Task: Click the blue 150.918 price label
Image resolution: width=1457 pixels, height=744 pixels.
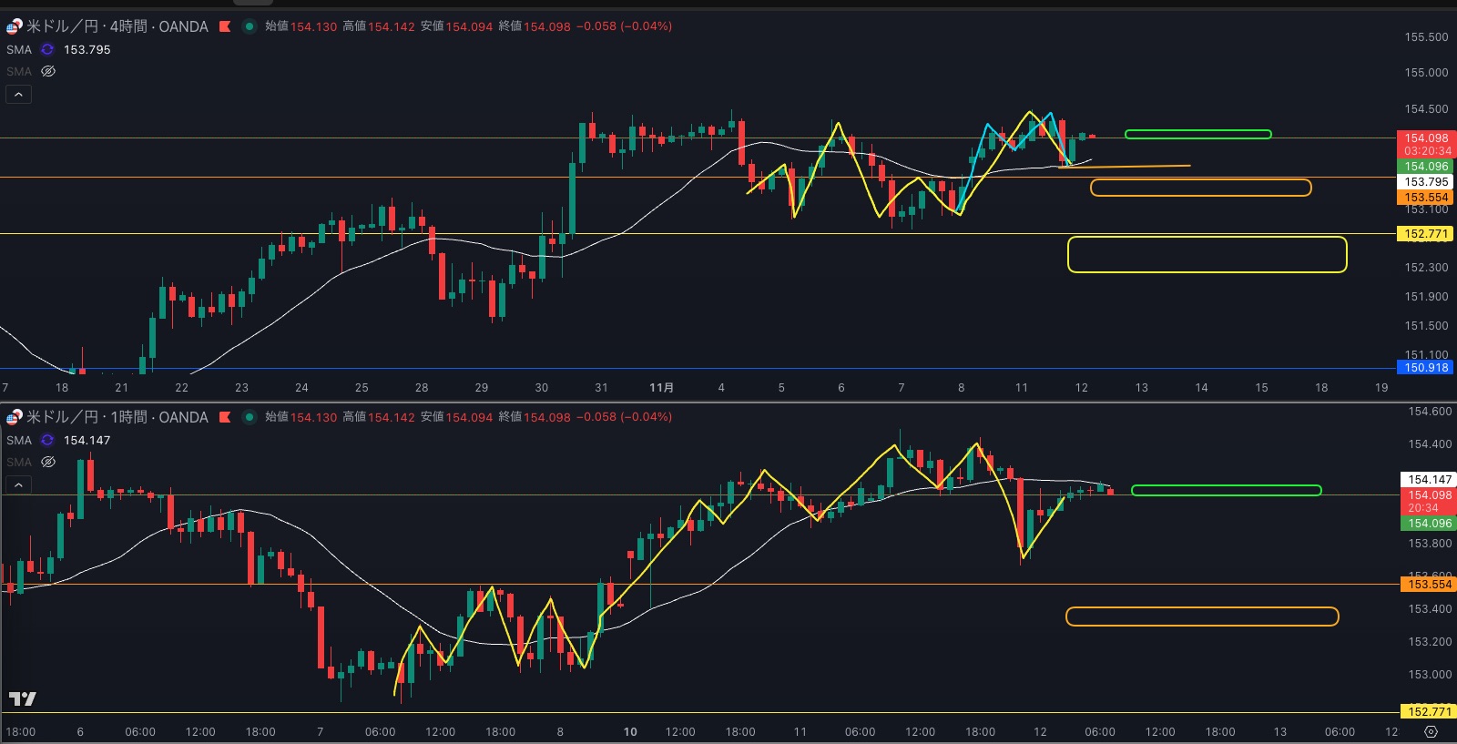Action: point(1425,368)
